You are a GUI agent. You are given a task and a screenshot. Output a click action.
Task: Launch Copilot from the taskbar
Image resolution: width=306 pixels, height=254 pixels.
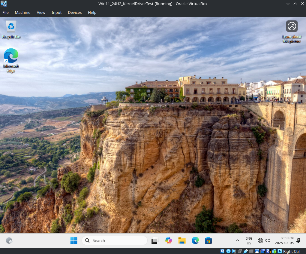pos(168,240)
